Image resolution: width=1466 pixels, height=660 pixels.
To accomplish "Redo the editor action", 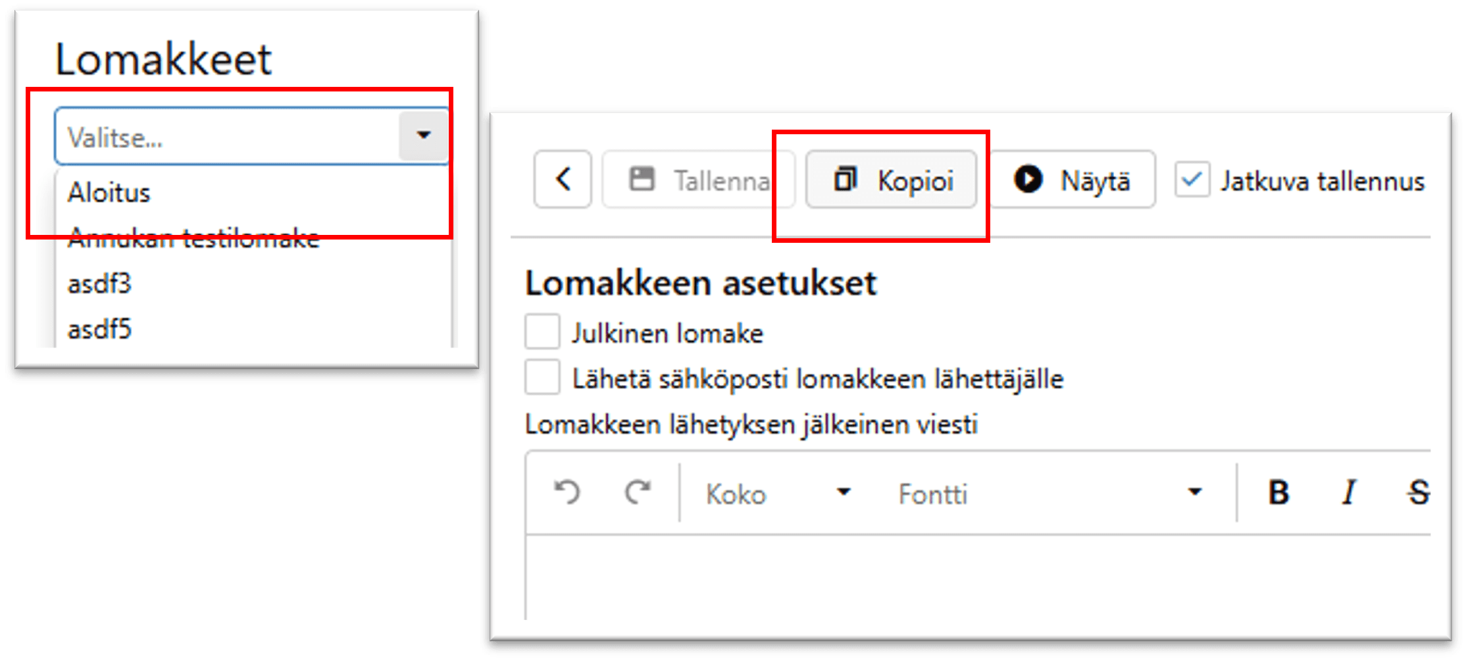I will click(x=638, y=492).
